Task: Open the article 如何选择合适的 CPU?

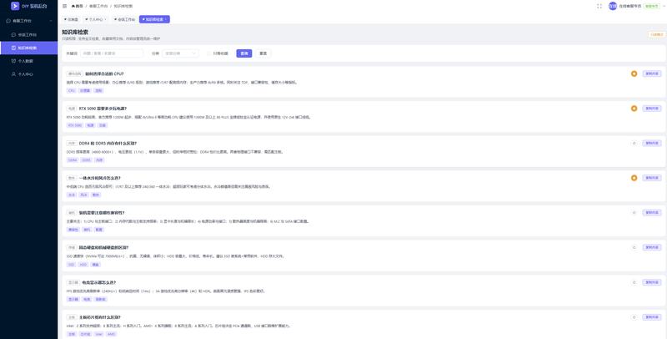Action: pyautogui.click(x=104, y=73)
